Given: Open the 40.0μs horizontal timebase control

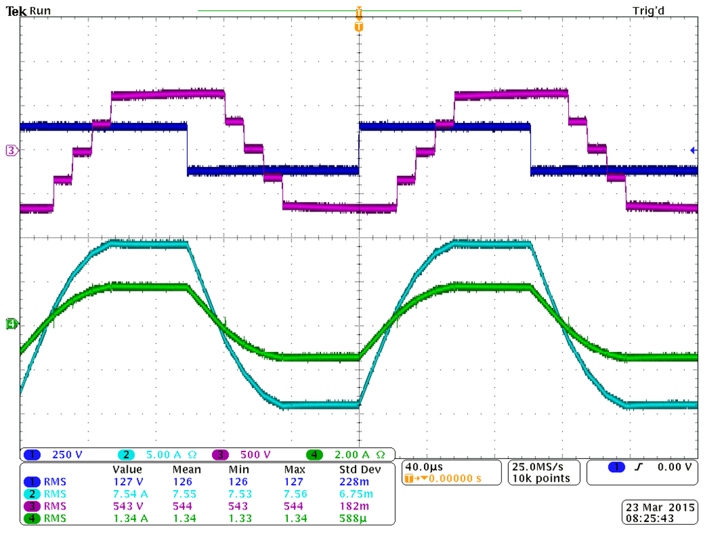Looking at the screenshot, I should click(x=423, y=467).
